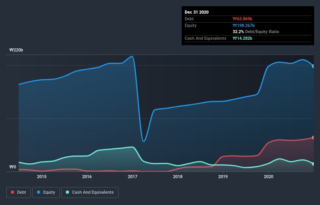Click the Debt label in tooltip
Viewport: 320px width, 205px height.
pyautogui.click(x=189, y=19)
